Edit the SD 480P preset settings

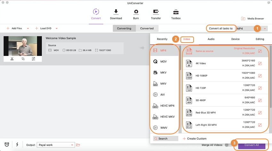[x=260, y=100]
